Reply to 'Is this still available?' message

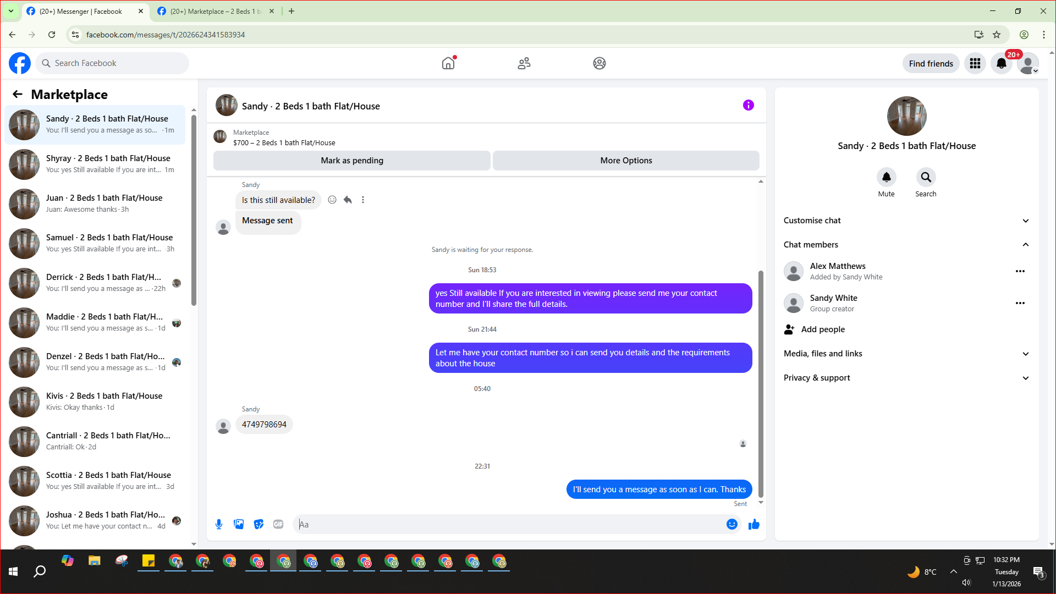point(348,200)
